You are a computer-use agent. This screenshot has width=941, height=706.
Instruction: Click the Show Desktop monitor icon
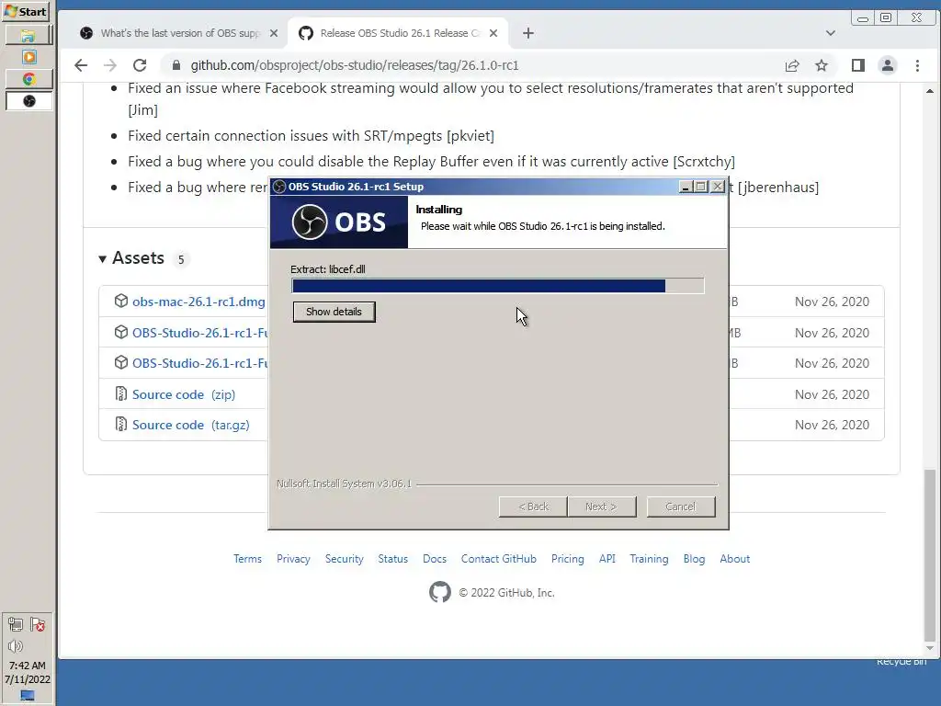28,695
